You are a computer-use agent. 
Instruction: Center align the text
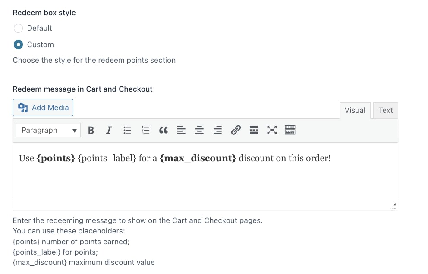point(199,130)
